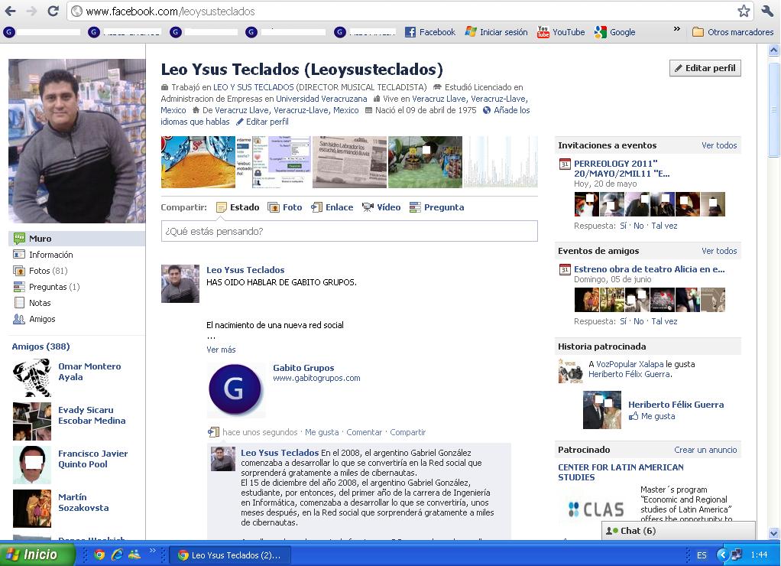781x566 pixels.
Task: Click Me gusta on the post
Action: point(322,432)
